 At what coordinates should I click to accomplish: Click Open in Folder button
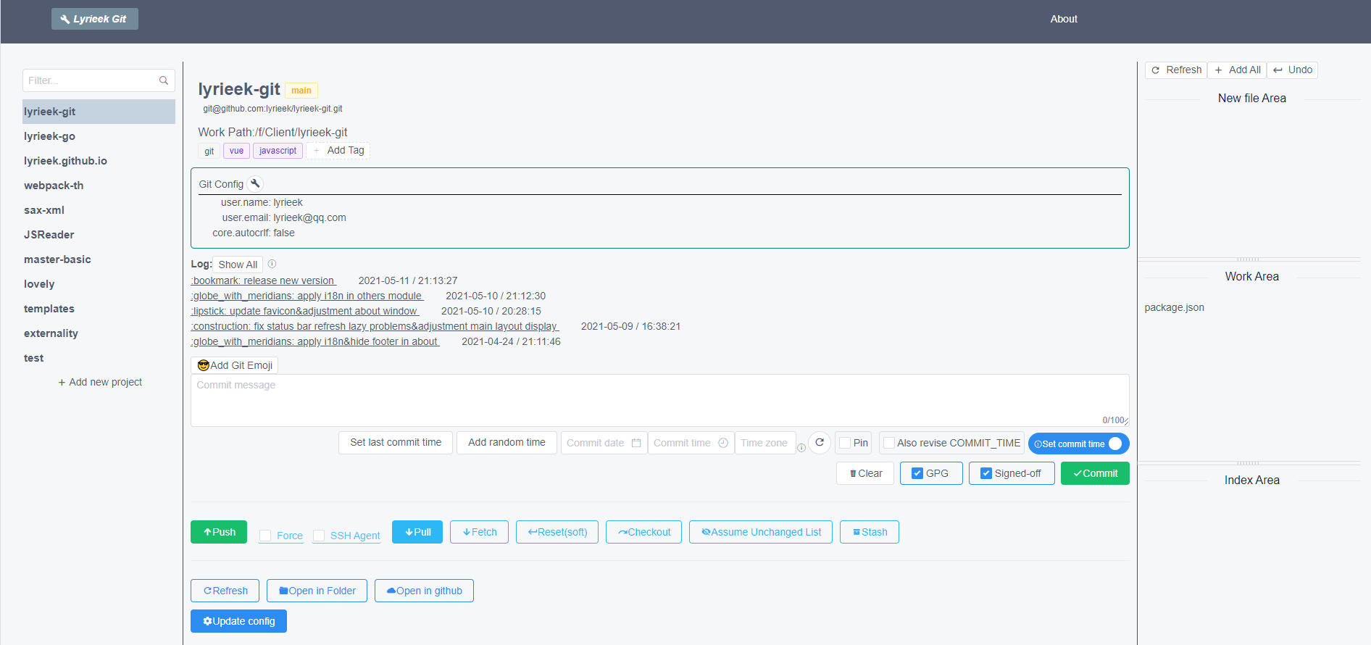point(317,591)
